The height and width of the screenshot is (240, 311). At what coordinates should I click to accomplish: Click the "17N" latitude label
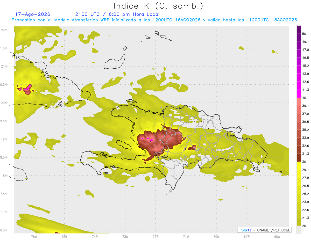(4, 212)
